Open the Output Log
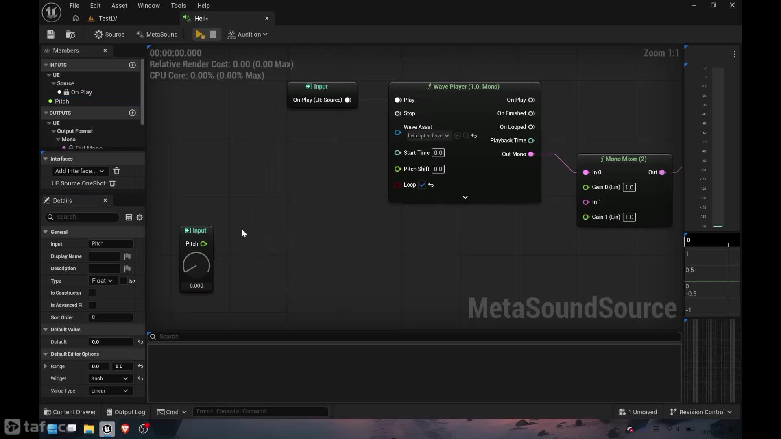Image resolution: width=781 pixels, height=439 pixels. [x=126, y=412]
